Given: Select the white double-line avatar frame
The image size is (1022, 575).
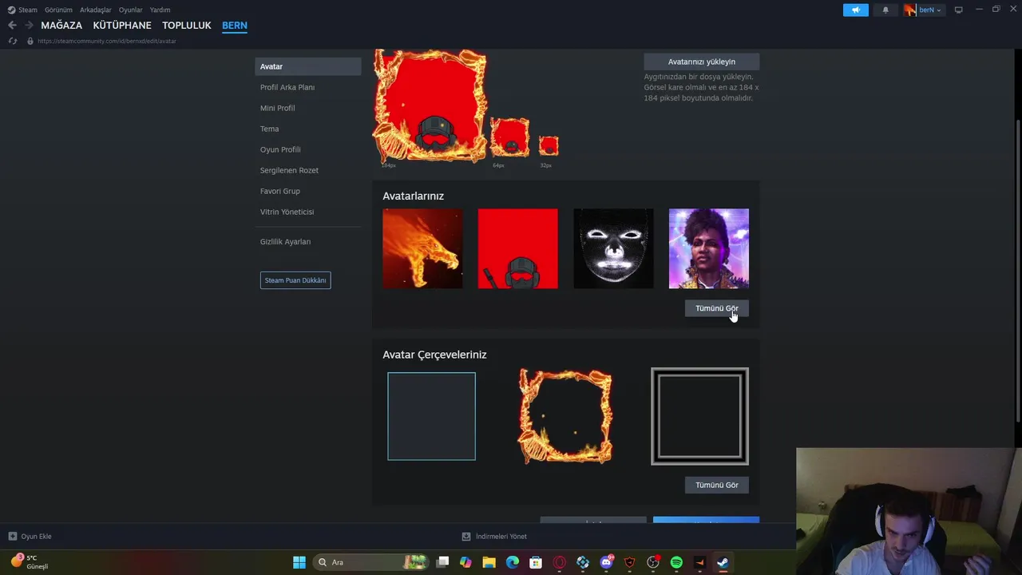Looking at the screenshot, I should pyautogui.click(x=699, y=416).
